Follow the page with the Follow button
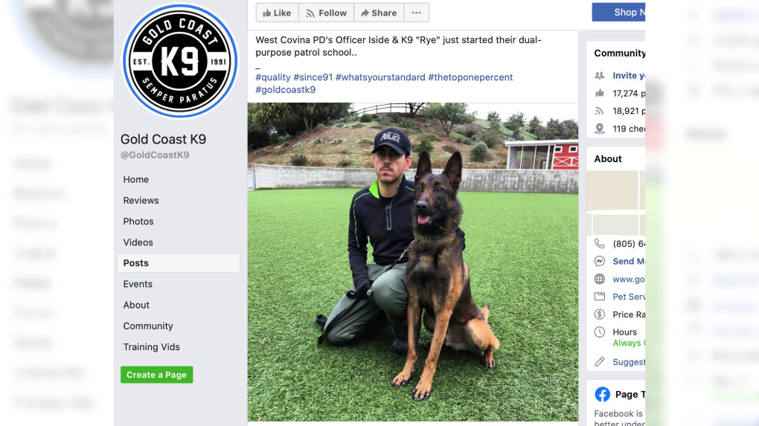 (x=326, y=13)
